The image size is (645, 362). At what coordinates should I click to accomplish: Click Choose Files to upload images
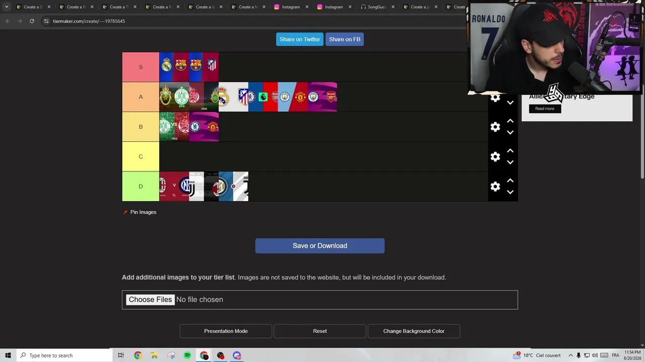(x=150, y=300)
